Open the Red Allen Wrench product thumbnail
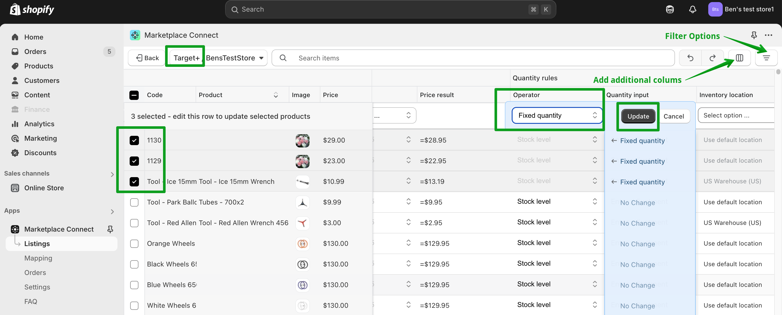Viewport: 782px width, 315px height. [x=302, y=223]
